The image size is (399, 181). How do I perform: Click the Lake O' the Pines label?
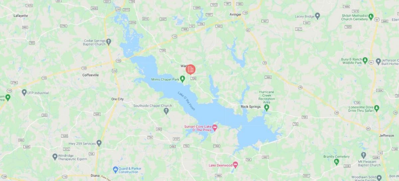[187, 101]
